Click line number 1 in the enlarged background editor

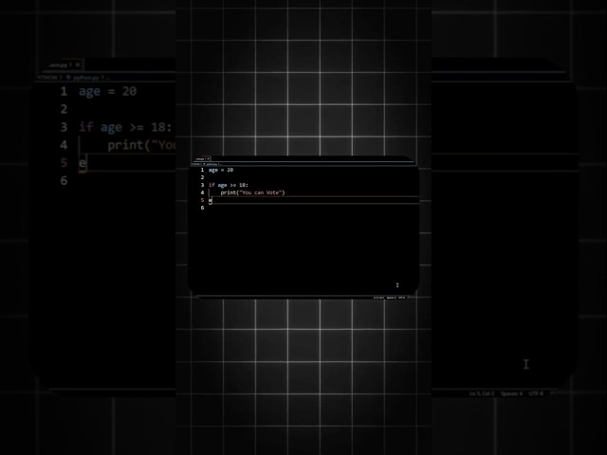[x=64, y=91]
